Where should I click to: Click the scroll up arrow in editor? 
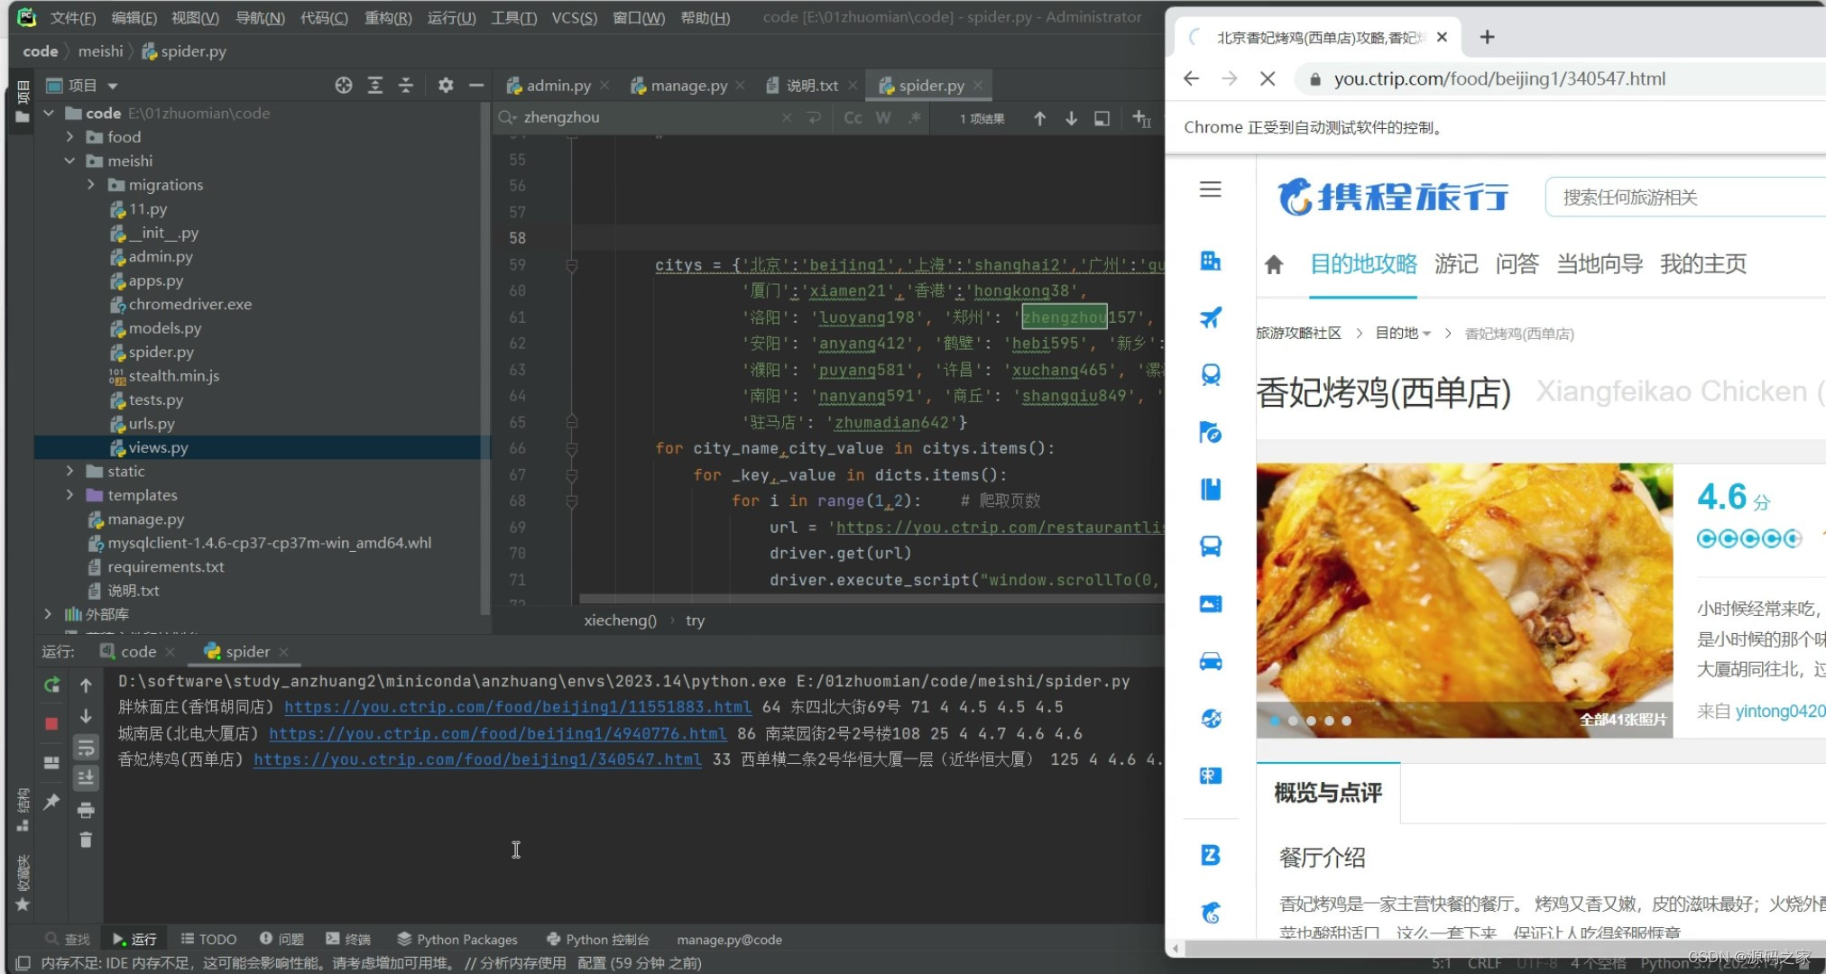[1040, 117]
